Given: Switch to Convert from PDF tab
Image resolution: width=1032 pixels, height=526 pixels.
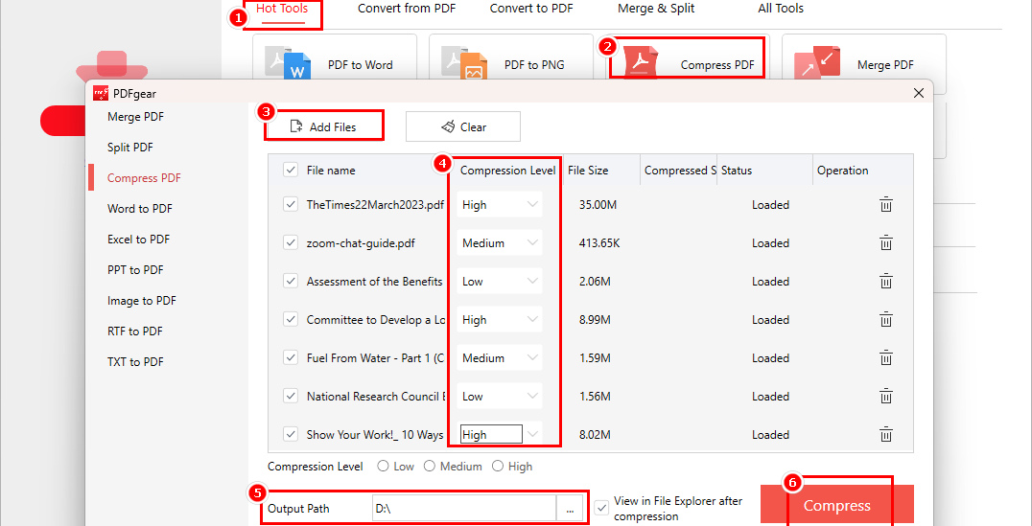Looking at the screenshot, I should click(x=406, y=9).
